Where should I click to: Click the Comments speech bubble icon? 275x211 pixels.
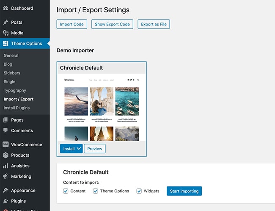(5, 130)
